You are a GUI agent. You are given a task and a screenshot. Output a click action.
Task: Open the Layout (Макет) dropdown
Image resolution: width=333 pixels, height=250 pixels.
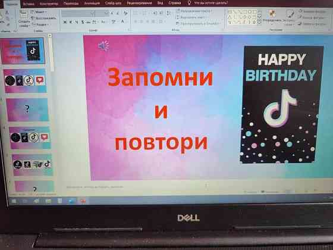(39, 12)
